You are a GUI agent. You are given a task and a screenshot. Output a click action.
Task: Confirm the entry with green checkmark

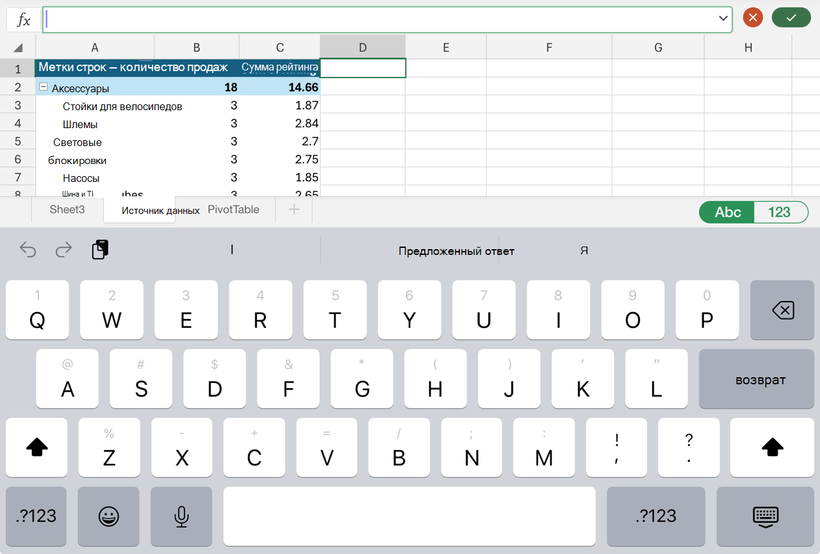pyautogui.click(x=791, y=18)
